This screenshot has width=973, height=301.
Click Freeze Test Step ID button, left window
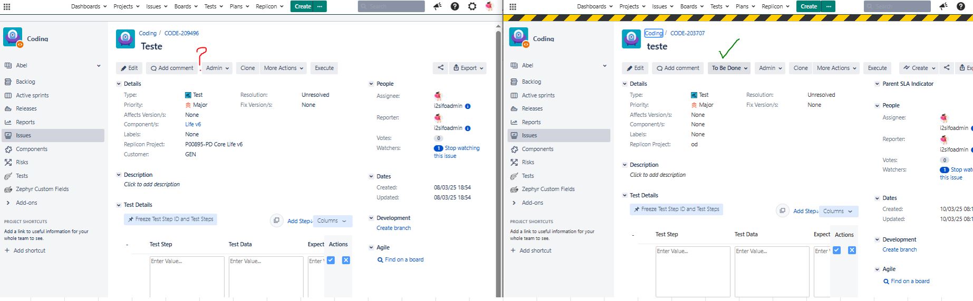170,219
